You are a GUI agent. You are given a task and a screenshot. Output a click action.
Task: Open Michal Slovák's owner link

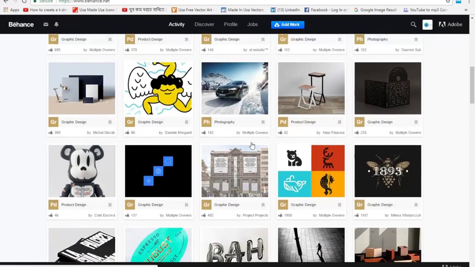104,132
